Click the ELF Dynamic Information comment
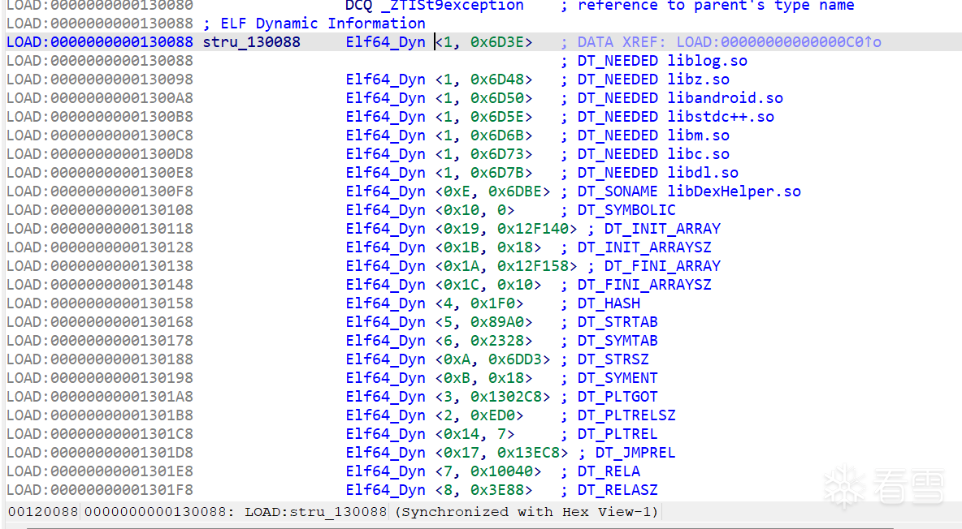Image resolution: width=962 pixels, height=529 pixels. [x=314, y=24]
